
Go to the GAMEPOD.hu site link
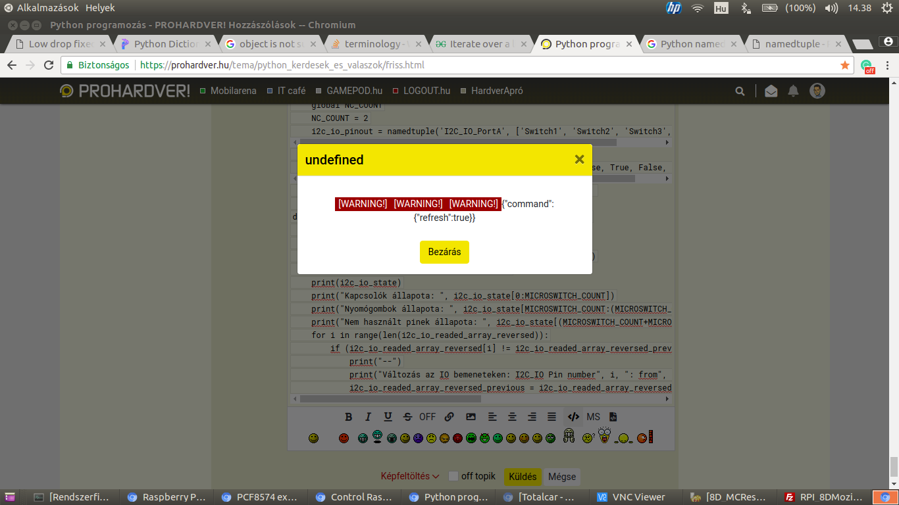coord(349,91)
